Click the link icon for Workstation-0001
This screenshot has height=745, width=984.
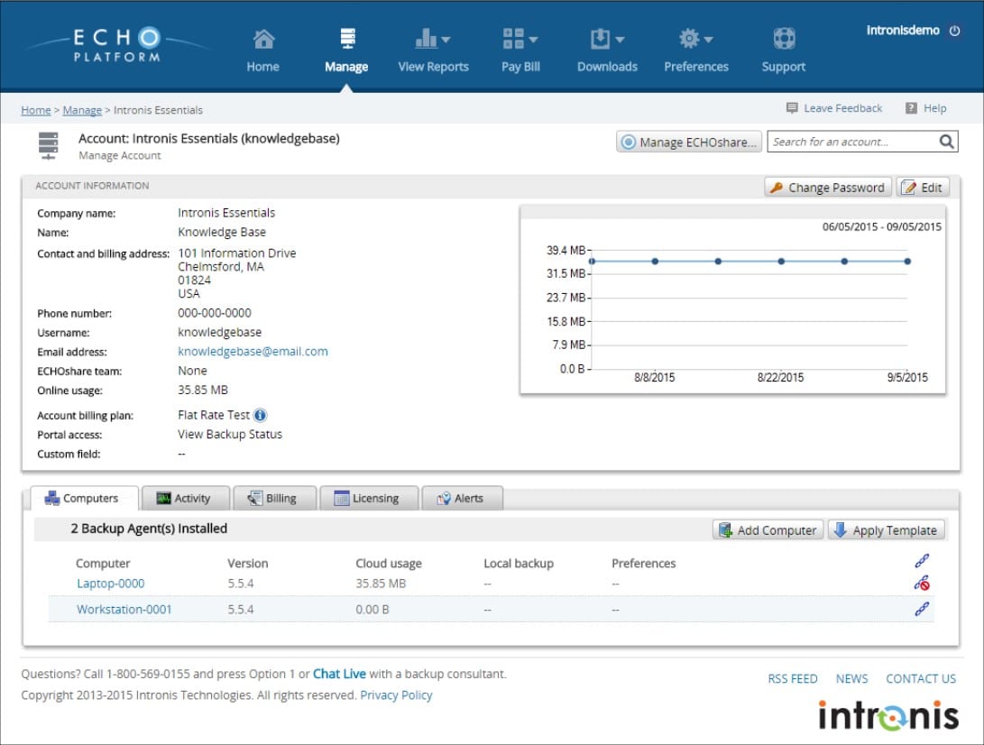[x=921, y=608]
